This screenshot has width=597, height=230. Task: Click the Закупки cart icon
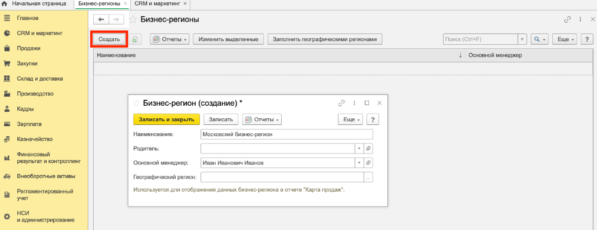[x=7, y=63]
